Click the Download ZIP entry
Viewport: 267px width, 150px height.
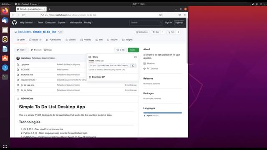click(98, 77)
